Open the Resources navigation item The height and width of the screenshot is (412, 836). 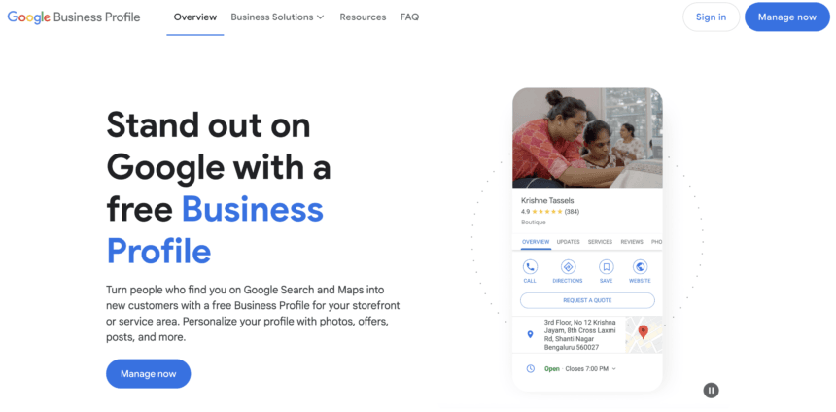tap(363, 17)
